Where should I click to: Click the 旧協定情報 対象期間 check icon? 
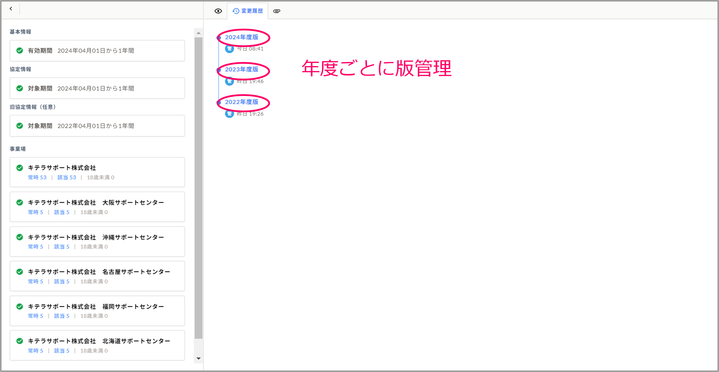pyautogui.click(x=20, y=126)
